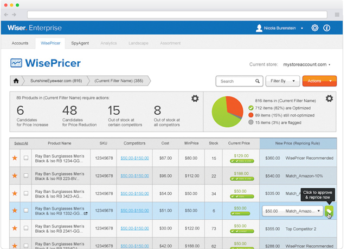This screenshot has height=249, width=347.
Task: Open competitors price link for RB 1234-GG
Action: coord(134,158)
